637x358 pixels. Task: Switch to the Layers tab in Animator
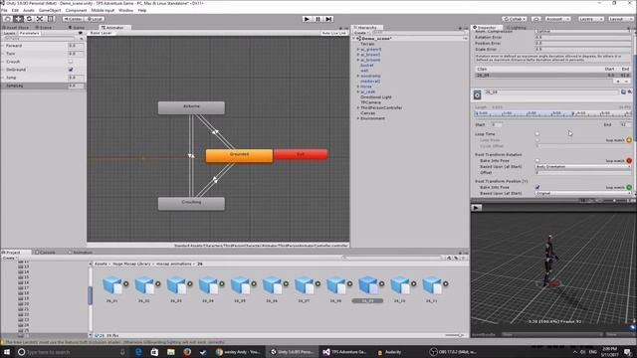9,33
